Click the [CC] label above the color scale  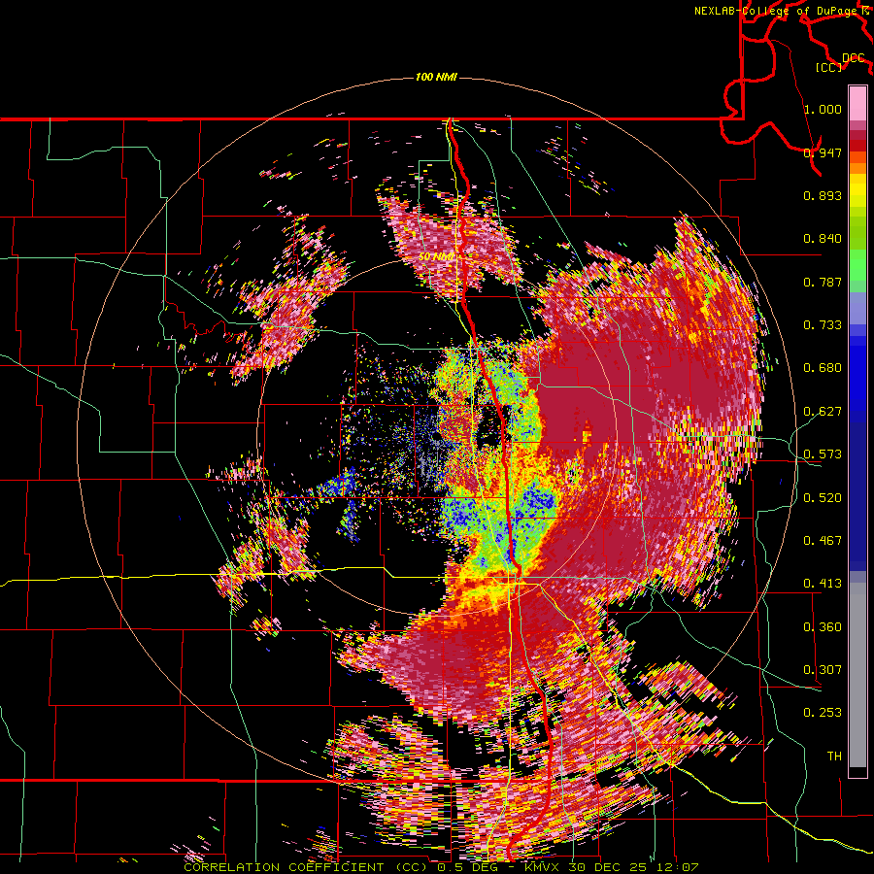(x=829, y=67)
